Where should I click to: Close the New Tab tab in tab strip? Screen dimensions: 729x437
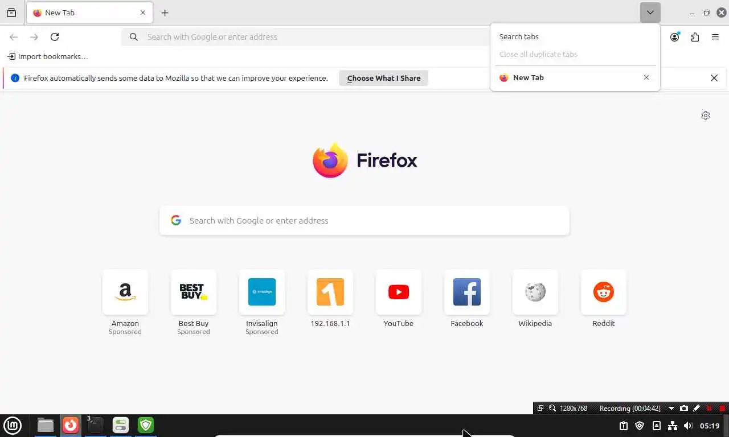tap(143, 13)
